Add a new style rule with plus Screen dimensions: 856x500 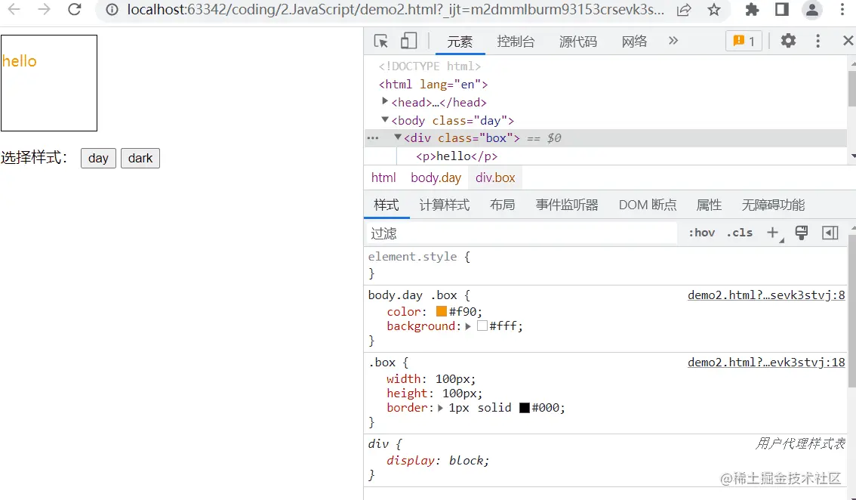773,233
